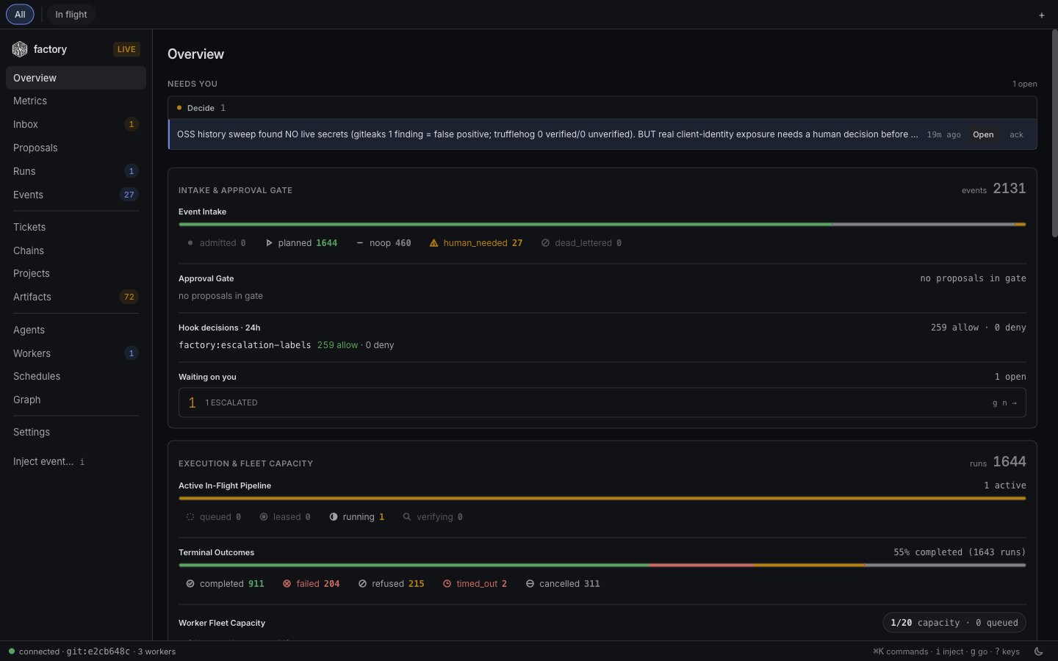
Task: Open Events in the sidebar
Action: [76, 195]
